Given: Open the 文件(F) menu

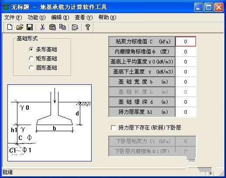Looking at the screenshot, I should pyautogui.click(x=13, y=17).
